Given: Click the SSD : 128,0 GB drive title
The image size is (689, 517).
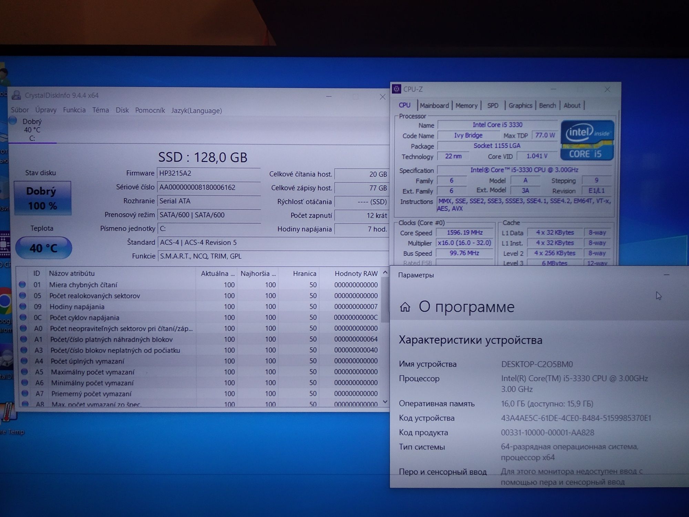Looking at the screenshot, I should pyautogui.click(x=203, y=157).
